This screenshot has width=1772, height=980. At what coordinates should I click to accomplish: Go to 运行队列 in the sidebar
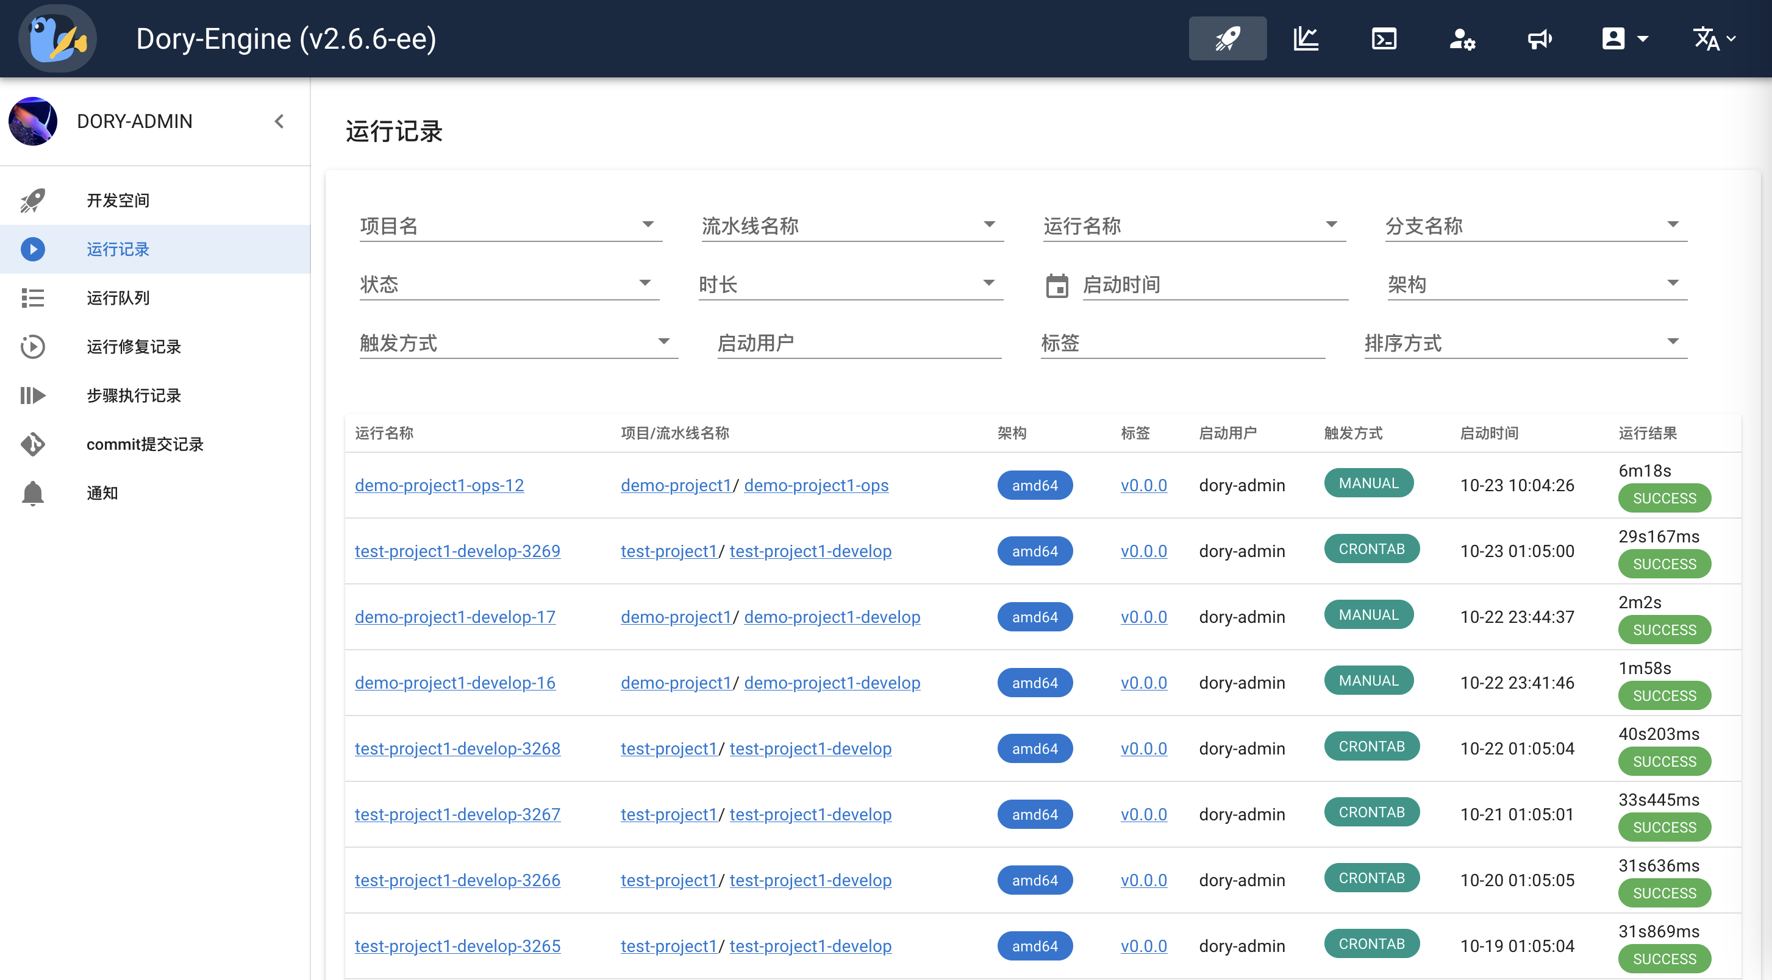tap(118, 298)
